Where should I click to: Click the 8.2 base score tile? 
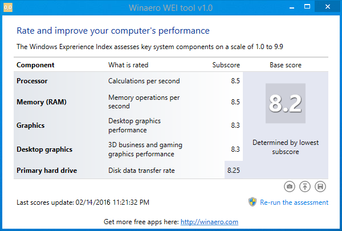(x=286, y=103)
